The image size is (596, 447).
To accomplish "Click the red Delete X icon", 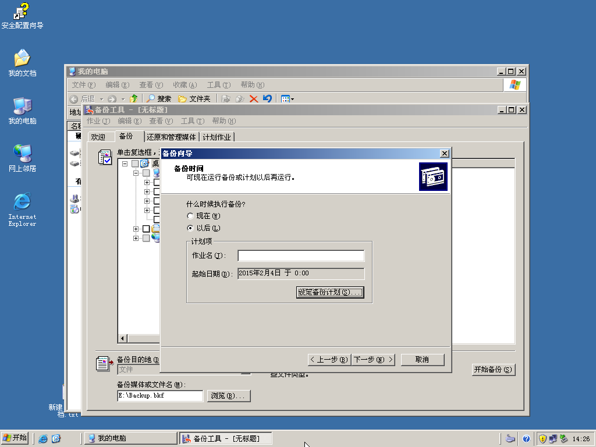I will 254,99.
